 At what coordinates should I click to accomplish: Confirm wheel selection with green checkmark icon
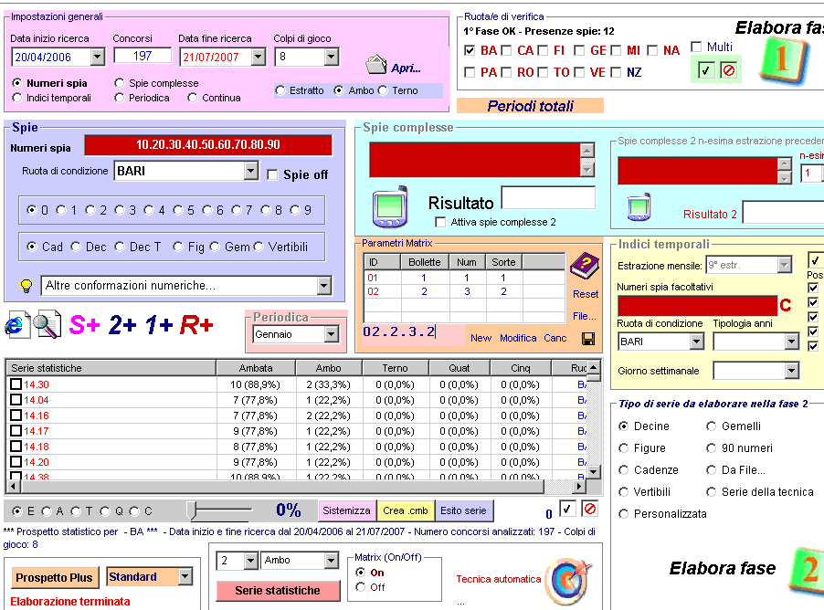click(x=705, y=70)
